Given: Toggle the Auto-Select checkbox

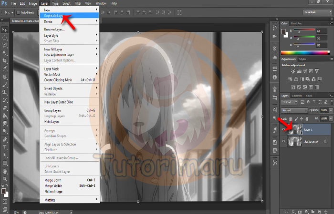Looking at the screenshot, I should tap(18, 12).
